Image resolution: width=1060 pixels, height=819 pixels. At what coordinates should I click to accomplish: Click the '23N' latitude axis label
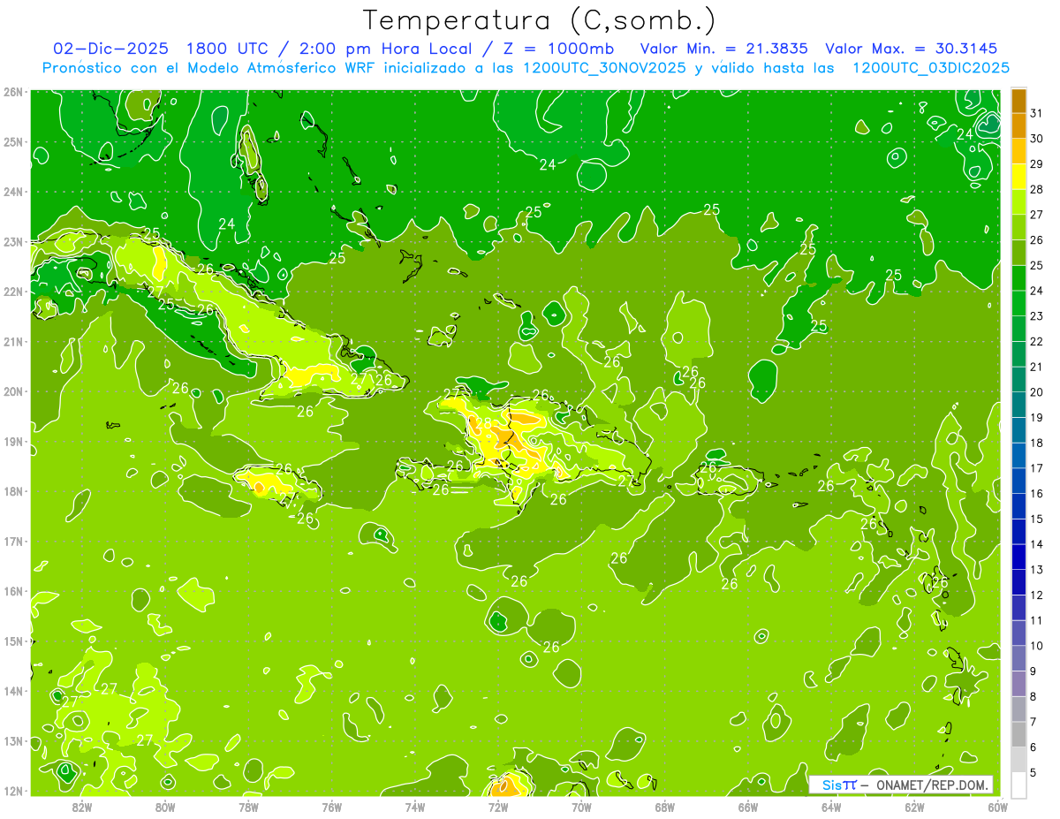12,241
